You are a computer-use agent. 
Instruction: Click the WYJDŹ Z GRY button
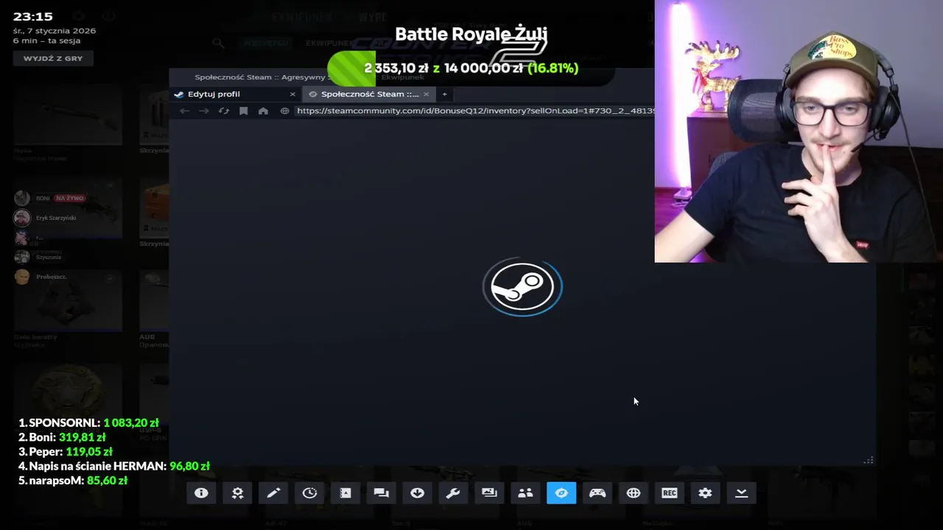click(x=53, y=58)
